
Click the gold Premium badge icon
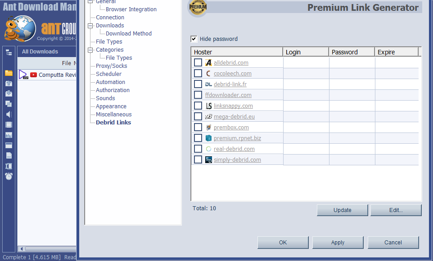pyautogui.click(x=198, y=7)
